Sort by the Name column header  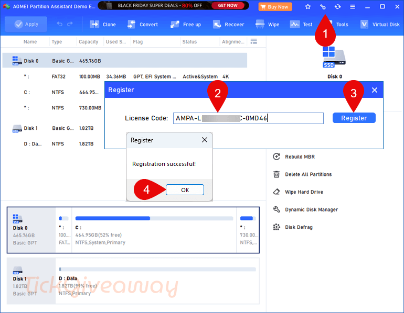pyautogui.click(x=30, y=42)
